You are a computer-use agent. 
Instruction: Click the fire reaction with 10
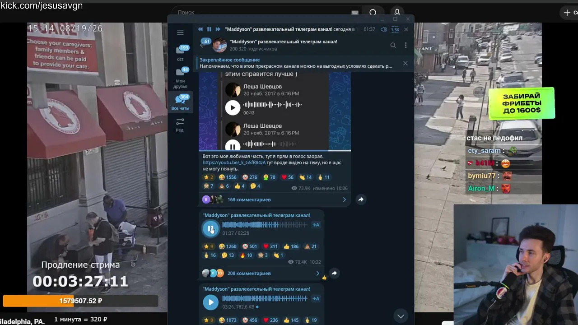coord(246,255)
